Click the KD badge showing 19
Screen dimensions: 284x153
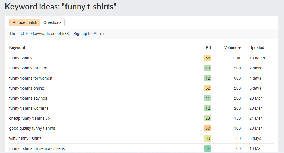point(208,68)
